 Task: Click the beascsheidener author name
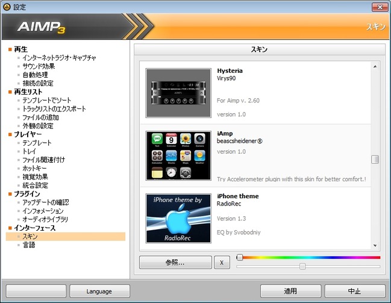240,141
